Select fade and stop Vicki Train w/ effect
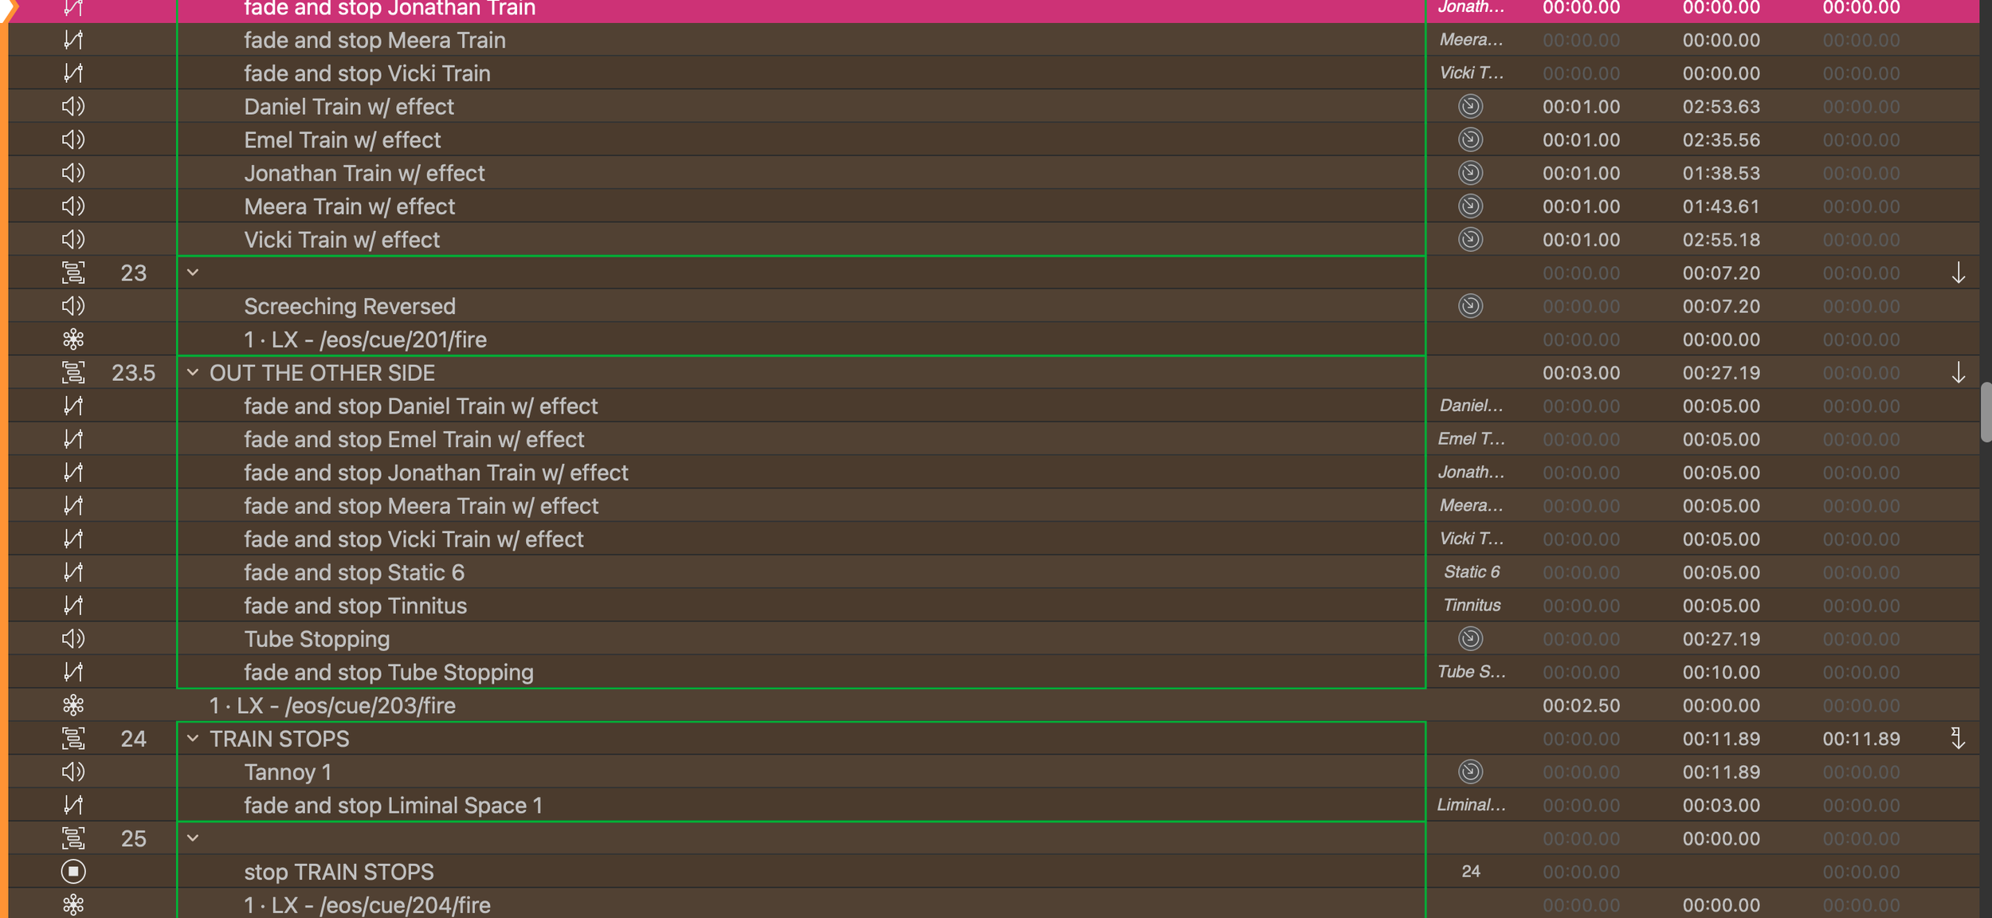This screenshot has width=1992, height=918. click(x=994, y=539)
